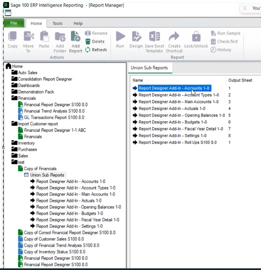Select the Financials top-level folder in tree
Screen dimensions: 261x270
pos(27,98)
